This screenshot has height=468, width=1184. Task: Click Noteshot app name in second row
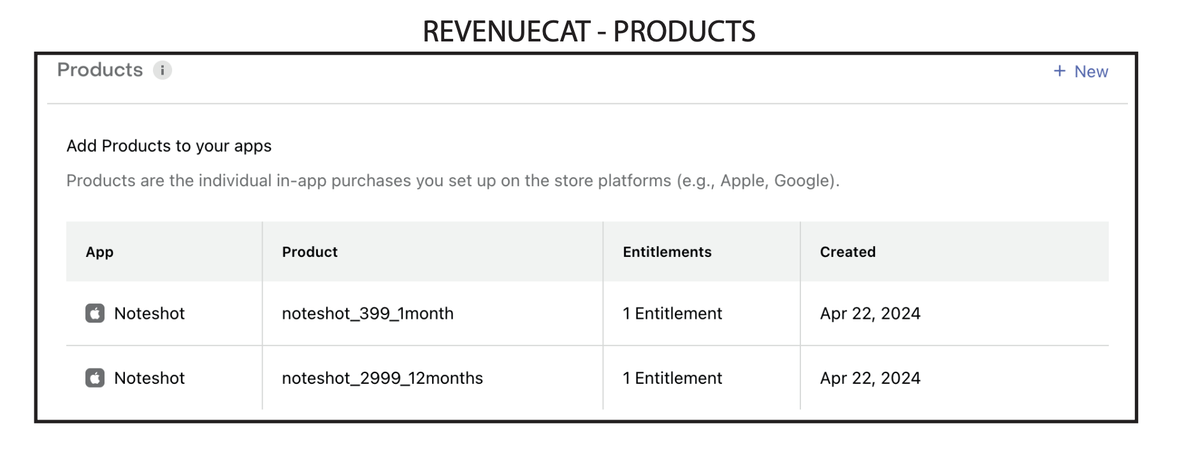coord(149,378)
